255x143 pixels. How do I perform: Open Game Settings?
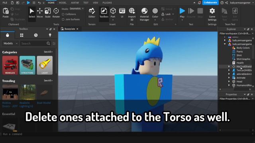(x=212, y=14)
